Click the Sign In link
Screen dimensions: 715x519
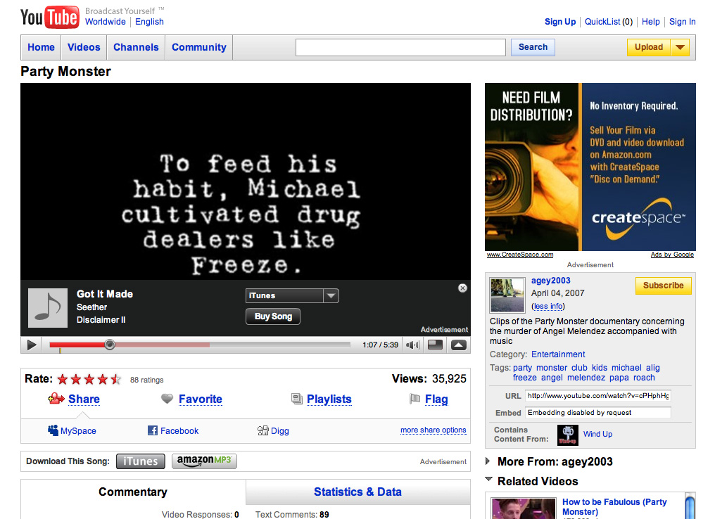[x=682, y=21]
